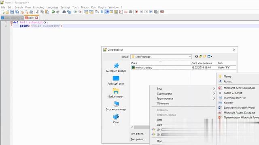Go to Рабочий стол in dialog sidebar
Image resolution: width=259 pixels, height=145 pixels.
tap(116, 81)
